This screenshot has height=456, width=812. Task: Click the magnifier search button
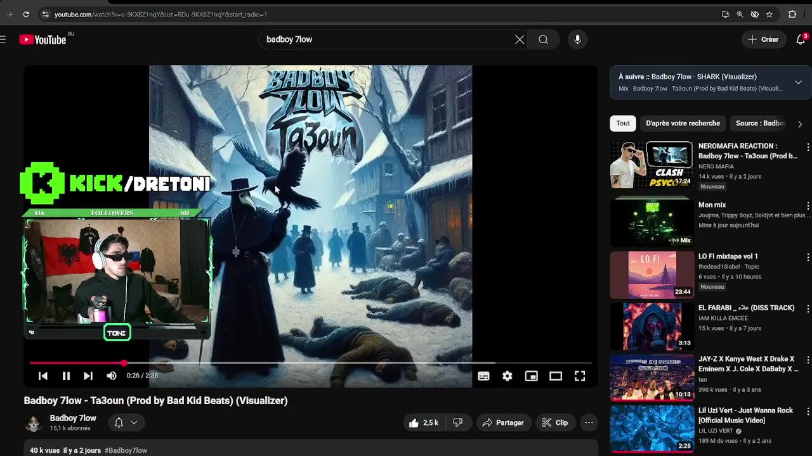point(544,39)
